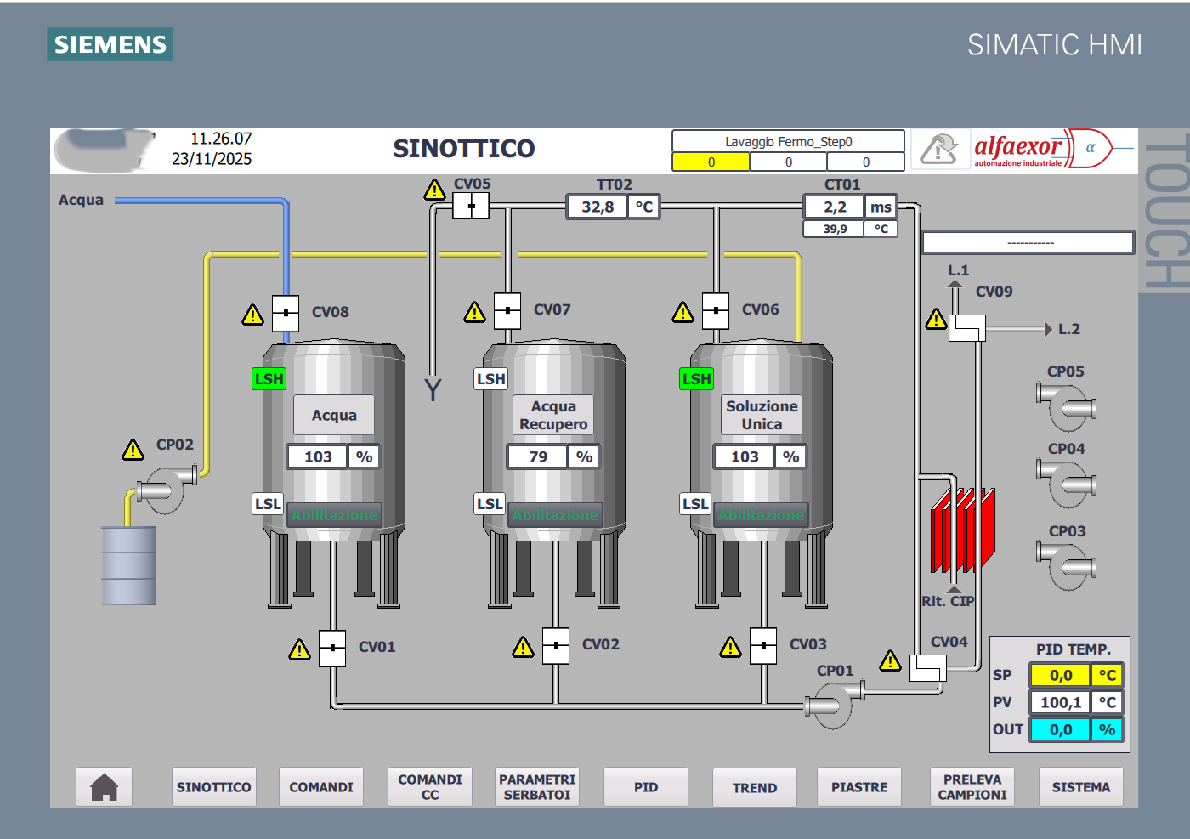Image resolution: width=1190 pixels, height=839 pixels.
Task: Click the cyan PID OUT percentage field
Action: coord(1060,729)
